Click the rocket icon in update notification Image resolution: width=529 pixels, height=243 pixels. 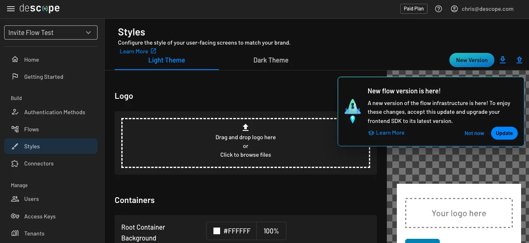(353, 111)
